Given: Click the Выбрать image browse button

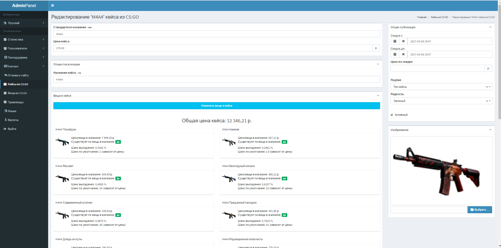Looking at the screenshot, I should pos(480,210).
